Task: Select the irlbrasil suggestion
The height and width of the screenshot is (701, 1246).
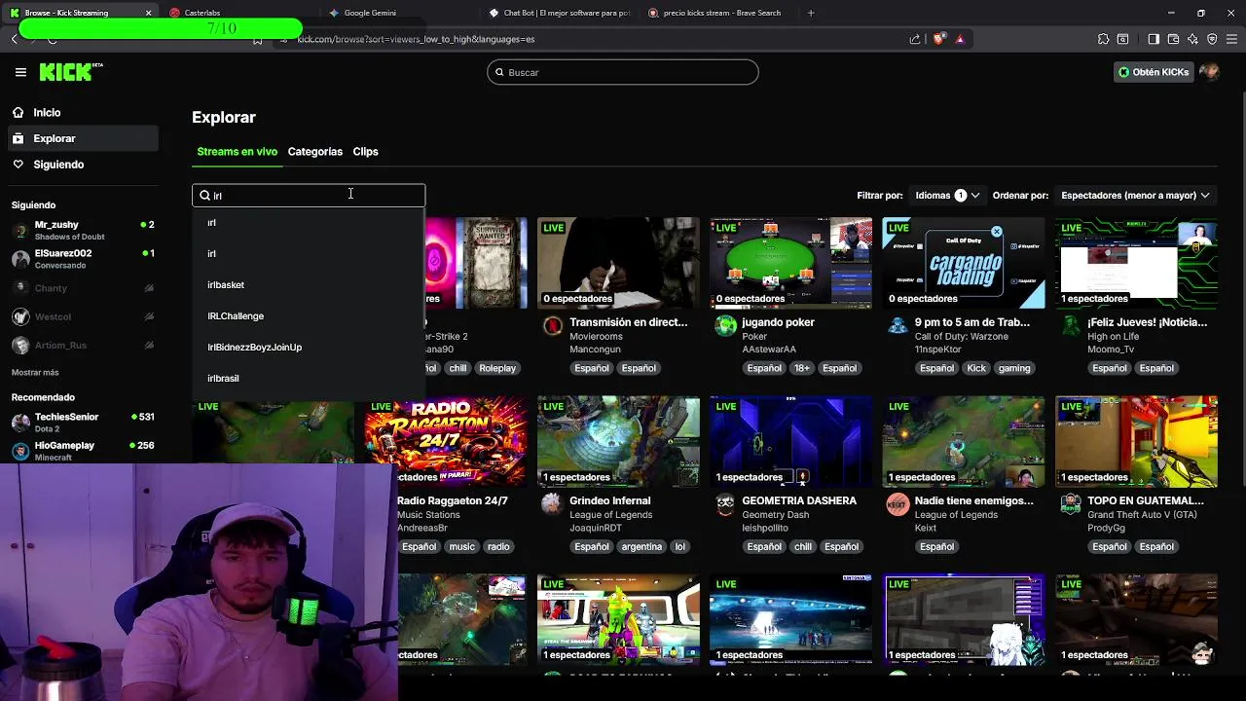Action: [223, 379]
